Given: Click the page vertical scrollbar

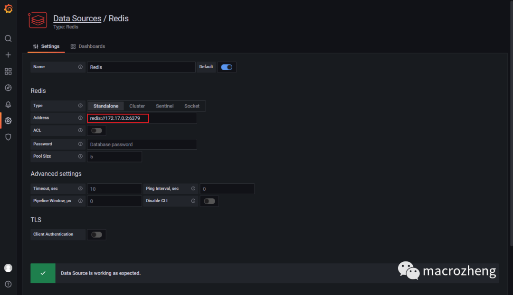Looking at the screenshot, I should point(511,124).
